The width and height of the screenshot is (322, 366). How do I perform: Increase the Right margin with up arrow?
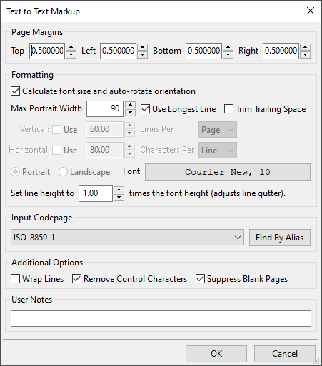click(306, 47)
